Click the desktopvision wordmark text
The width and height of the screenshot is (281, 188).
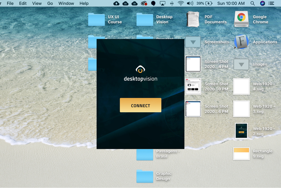(140, 79)
